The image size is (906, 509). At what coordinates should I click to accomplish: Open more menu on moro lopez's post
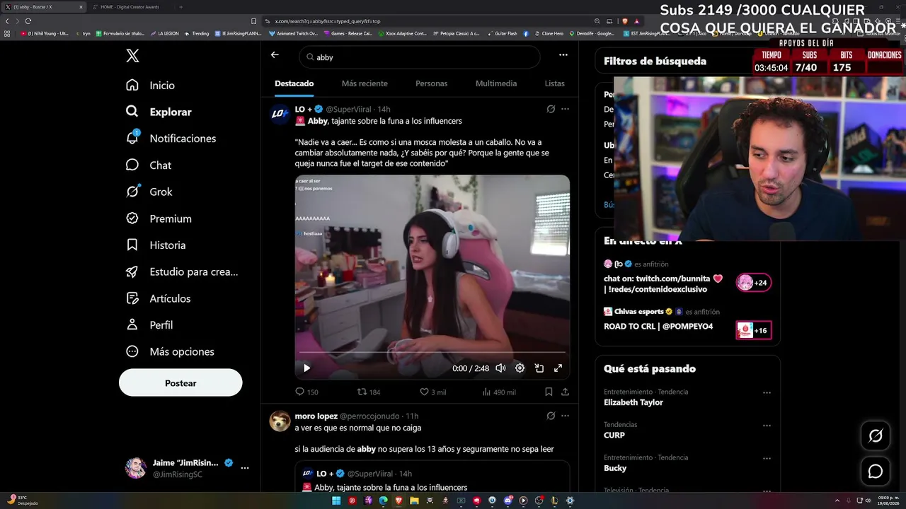point(565,416)
